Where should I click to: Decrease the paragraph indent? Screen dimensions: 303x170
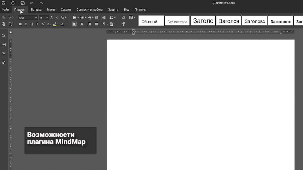pyautogui.click(x=97, y=18)
